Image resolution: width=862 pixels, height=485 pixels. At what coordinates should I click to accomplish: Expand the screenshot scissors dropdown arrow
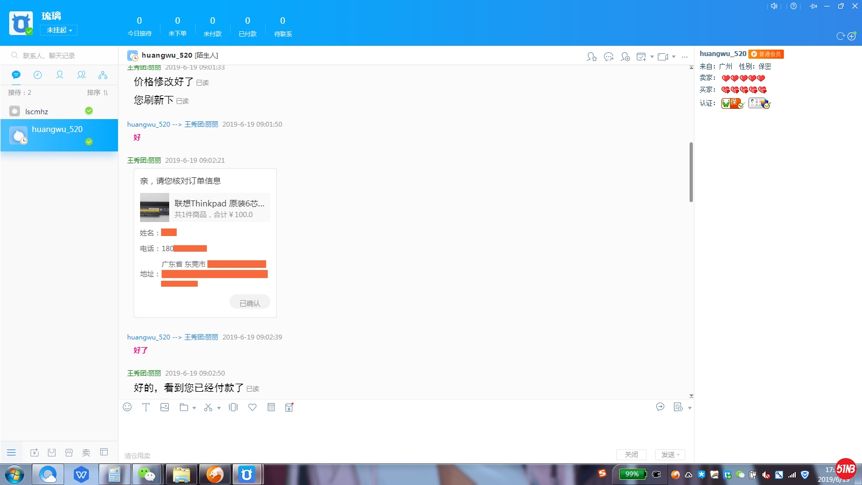219,408
